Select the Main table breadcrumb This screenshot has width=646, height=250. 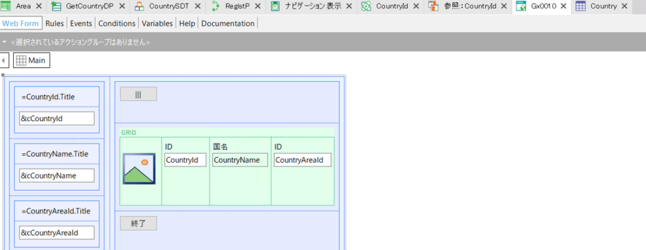(32, 61)
